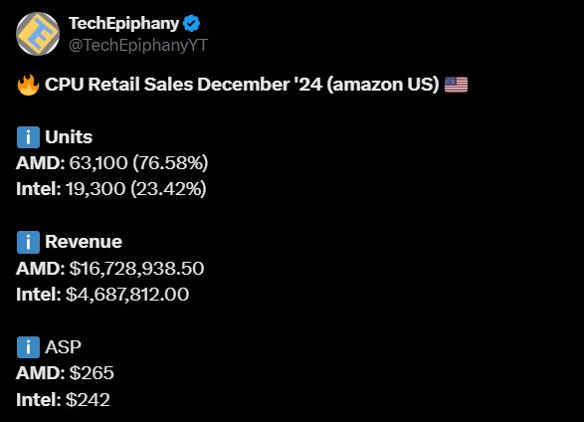Image resolution: width=584 pixels, height=422 pixels.
Task: Click the US flag emoji
Action: 457,85
